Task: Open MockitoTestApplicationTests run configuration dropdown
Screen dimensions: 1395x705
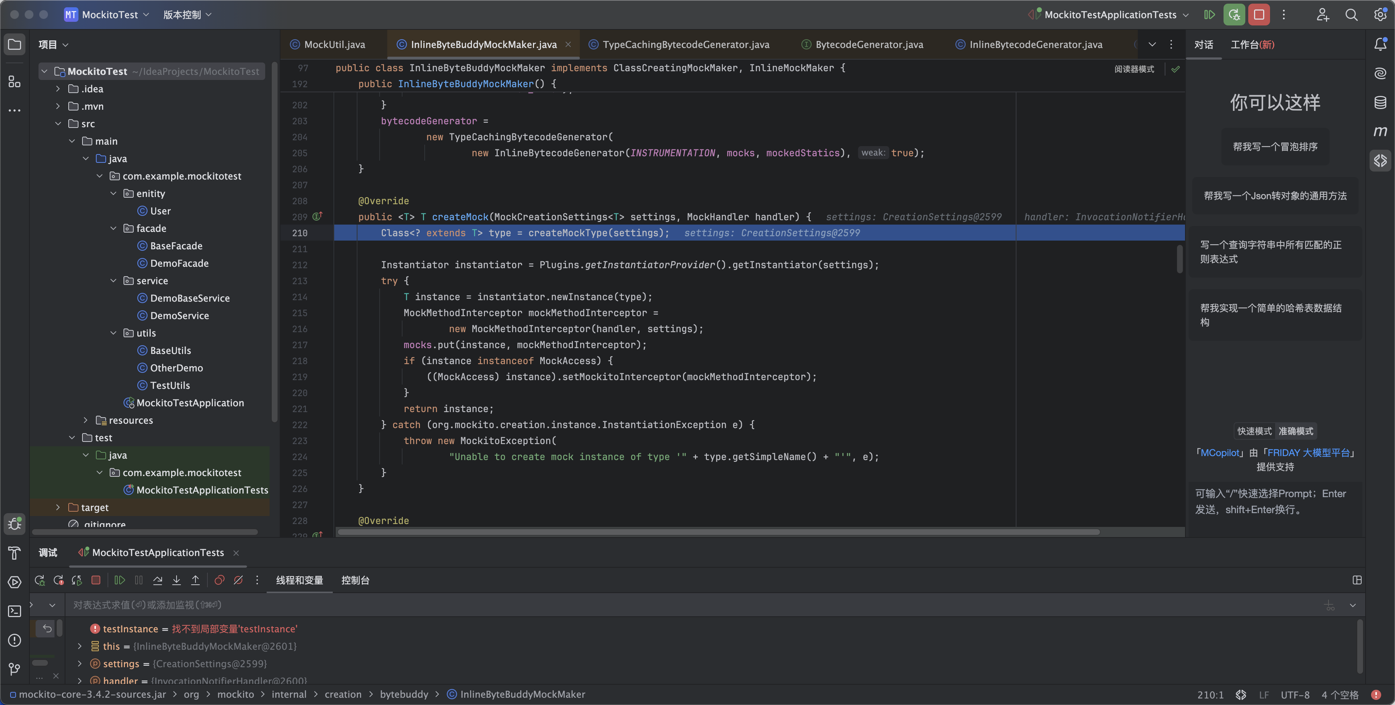Action: [x=1109, y=15]
